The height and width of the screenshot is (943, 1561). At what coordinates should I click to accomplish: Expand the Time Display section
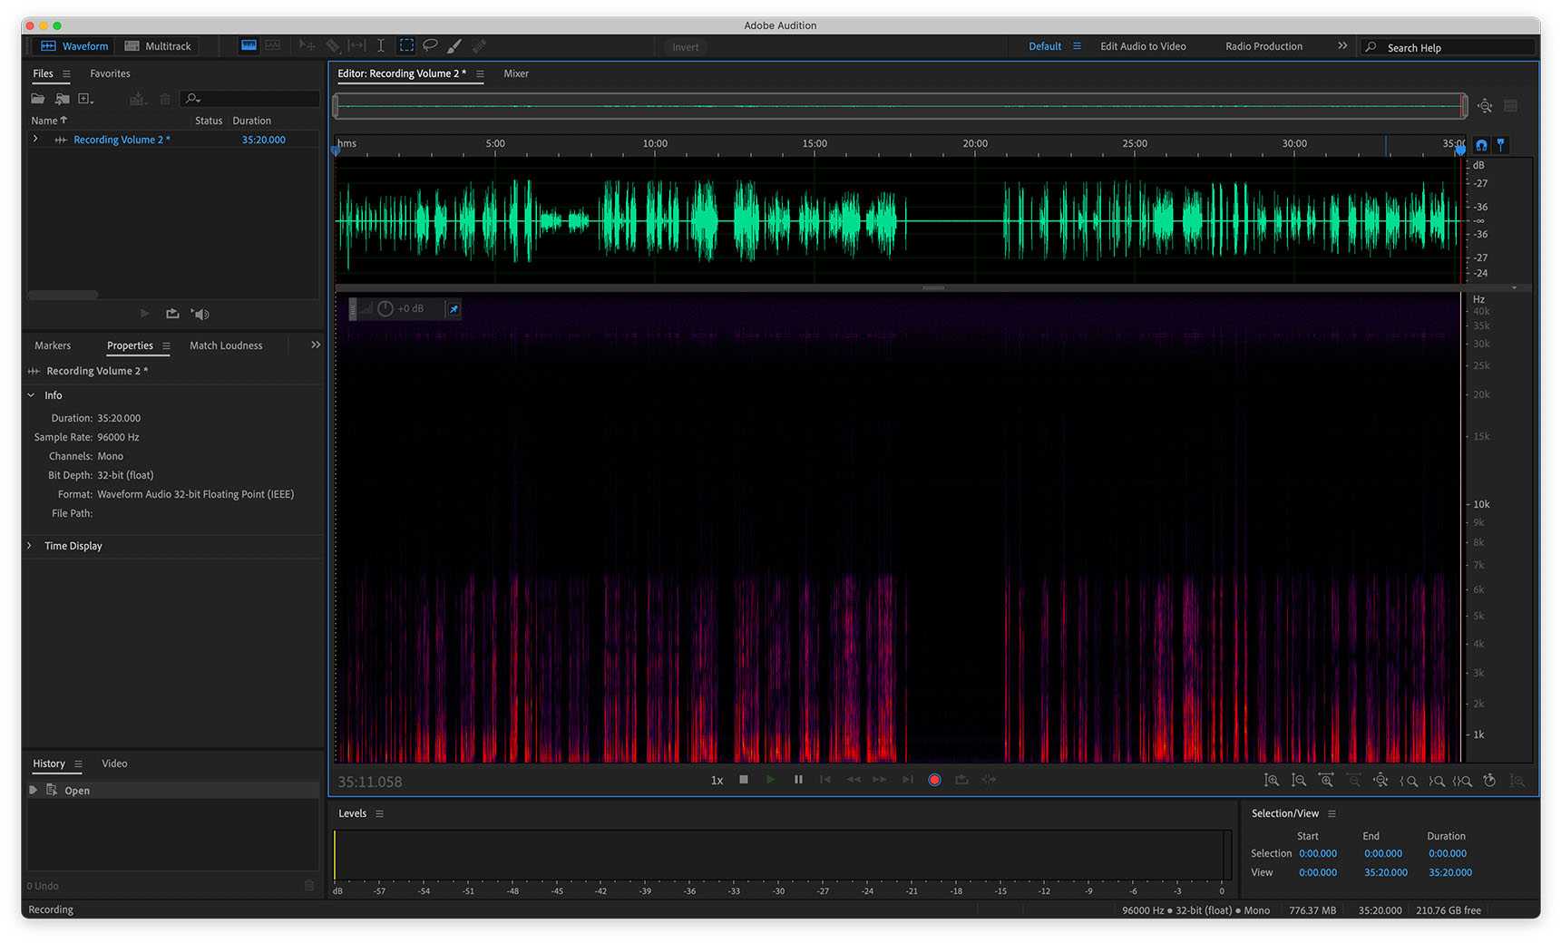[x=30, y=546]
